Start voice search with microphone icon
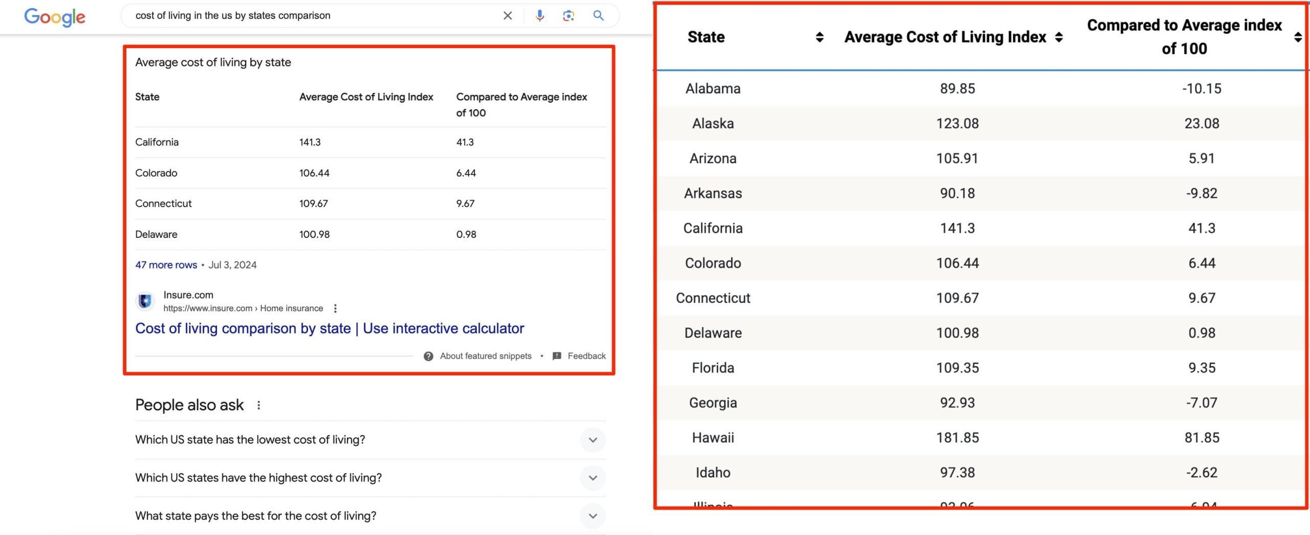The image size is (1310, 535). click(x=539, y=15)
